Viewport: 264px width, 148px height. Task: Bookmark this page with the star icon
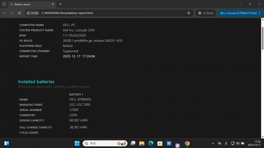pos(188,13)
